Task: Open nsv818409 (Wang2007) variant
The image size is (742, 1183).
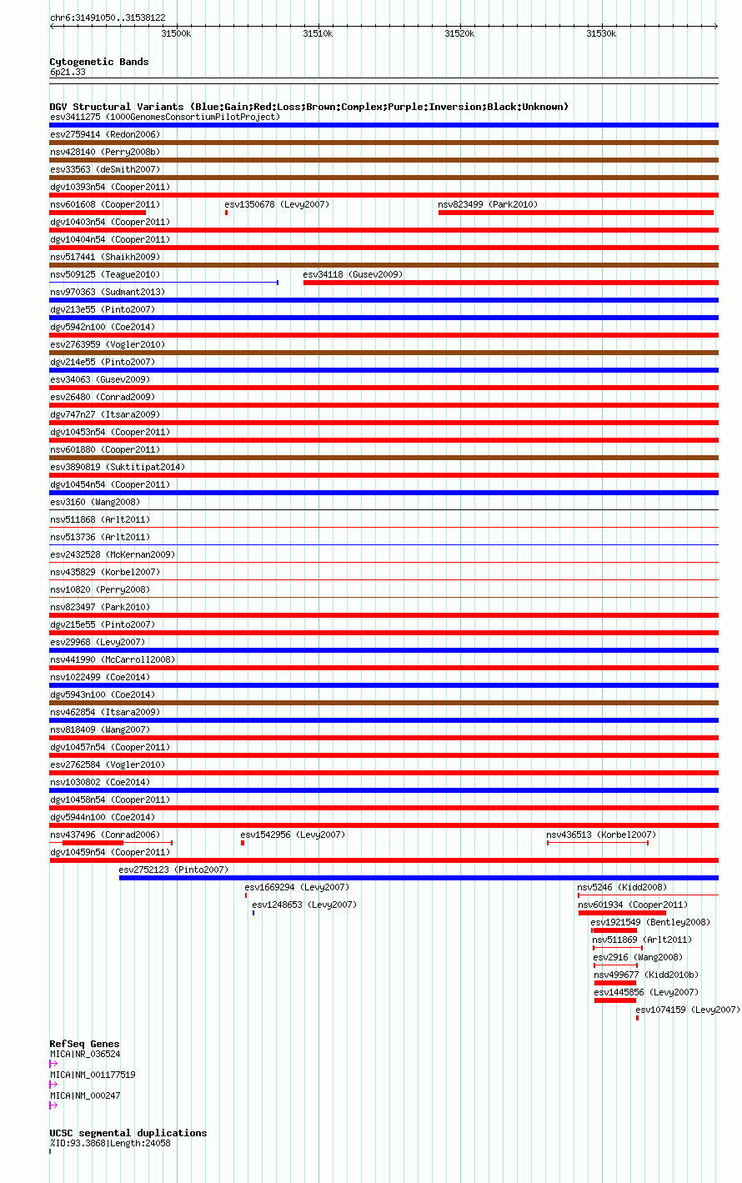Action: pyautogui.click(x=100, y=729)
